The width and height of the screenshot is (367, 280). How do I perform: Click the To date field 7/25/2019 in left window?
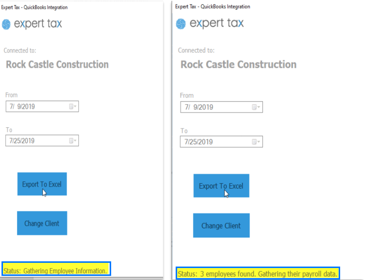click(42, 141)
